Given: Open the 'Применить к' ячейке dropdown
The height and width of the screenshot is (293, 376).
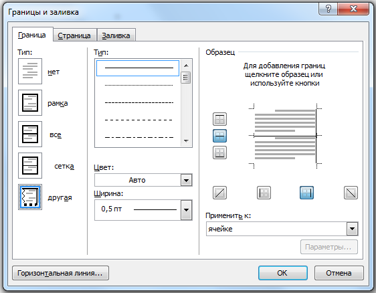Looking at the screenshot, I should pos(352,229).
